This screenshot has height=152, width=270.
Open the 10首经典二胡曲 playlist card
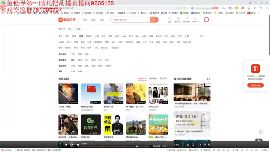pos(192,124)
